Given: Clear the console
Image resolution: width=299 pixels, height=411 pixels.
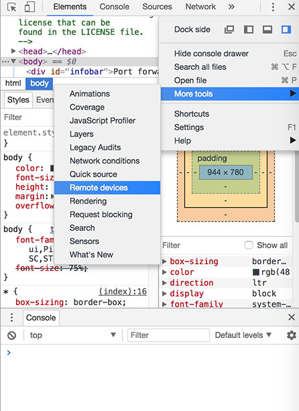Looking at the screenshot, I should tap(12, 335).
